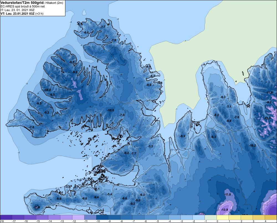
Task: Click the '-8.8' temperature value
Action: (x=229, y=121)
